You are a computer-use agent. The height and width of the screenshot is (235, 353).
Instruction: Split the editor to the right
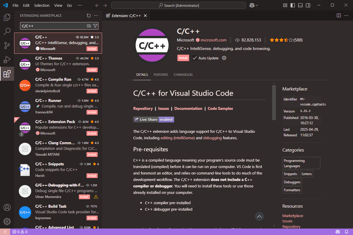(339, 16)
